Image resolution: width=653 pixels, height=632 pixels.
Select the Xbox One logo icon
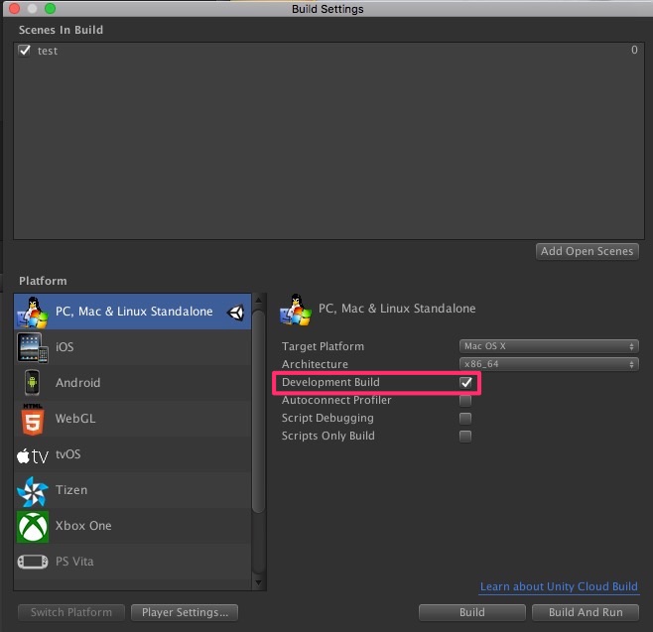(33, 527)
